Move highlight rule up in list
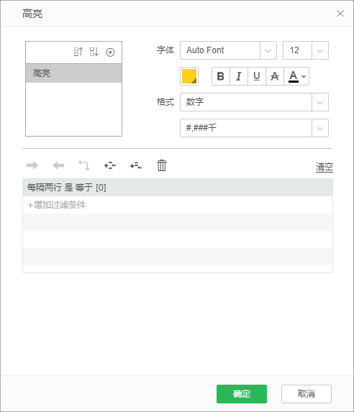 point(78,52)
